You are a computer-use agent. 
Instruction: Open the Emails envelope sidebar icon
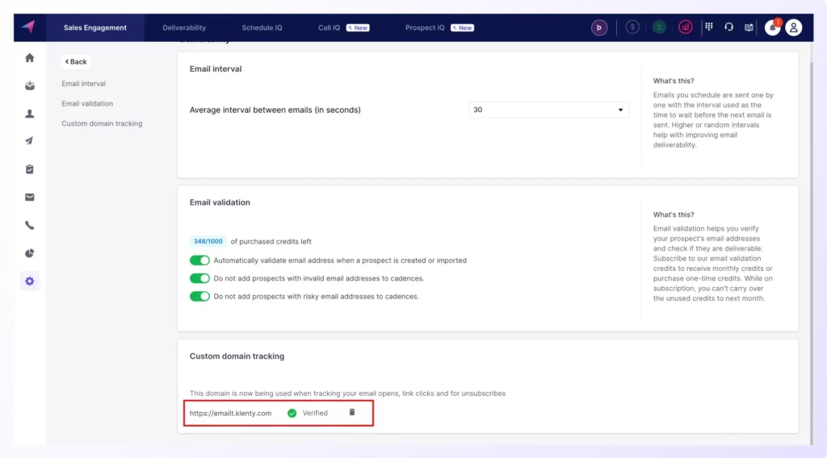pyautogui.click(x=30, y=198)
